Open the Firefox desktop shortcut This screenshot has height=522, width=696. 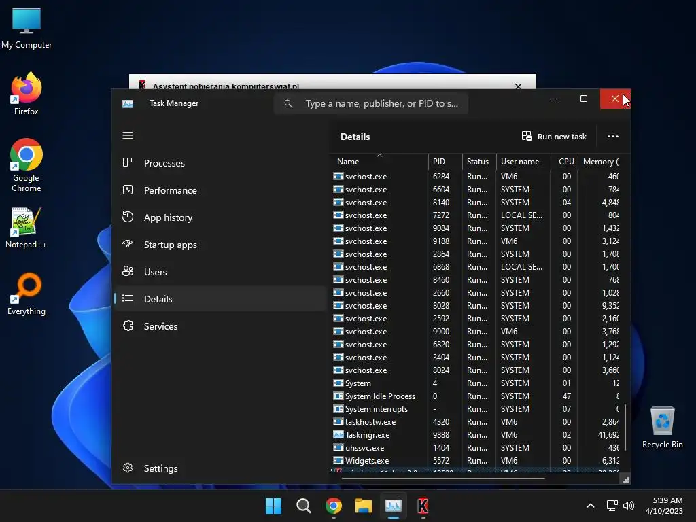(x=27, y=94)
